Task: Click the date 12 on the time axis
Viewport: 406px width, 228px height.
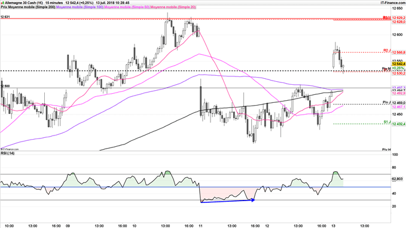Action: pos(267,226)
